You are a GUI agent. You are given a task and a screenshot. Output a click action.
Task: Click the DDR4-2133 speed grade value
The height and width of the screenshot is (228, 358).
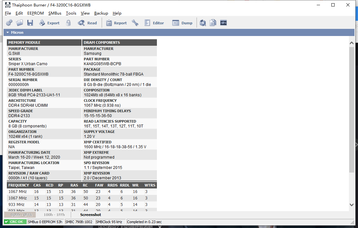[x=19, y=115]
